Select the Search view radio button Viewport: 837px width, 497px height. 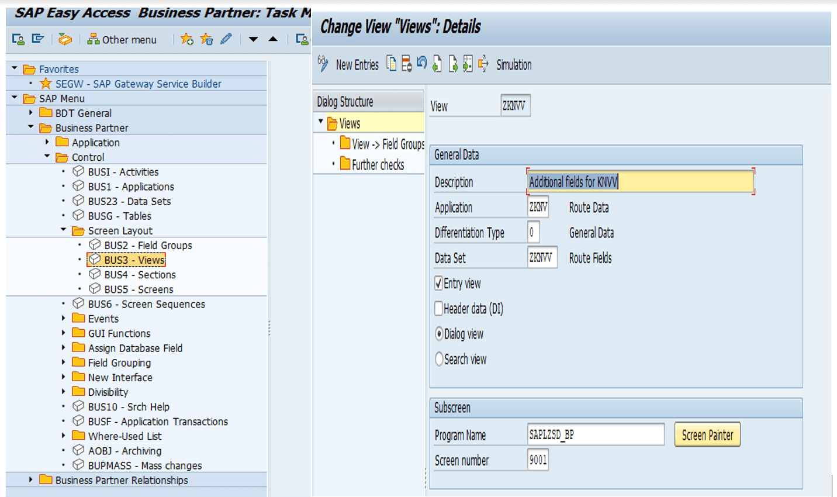point(439,359)
